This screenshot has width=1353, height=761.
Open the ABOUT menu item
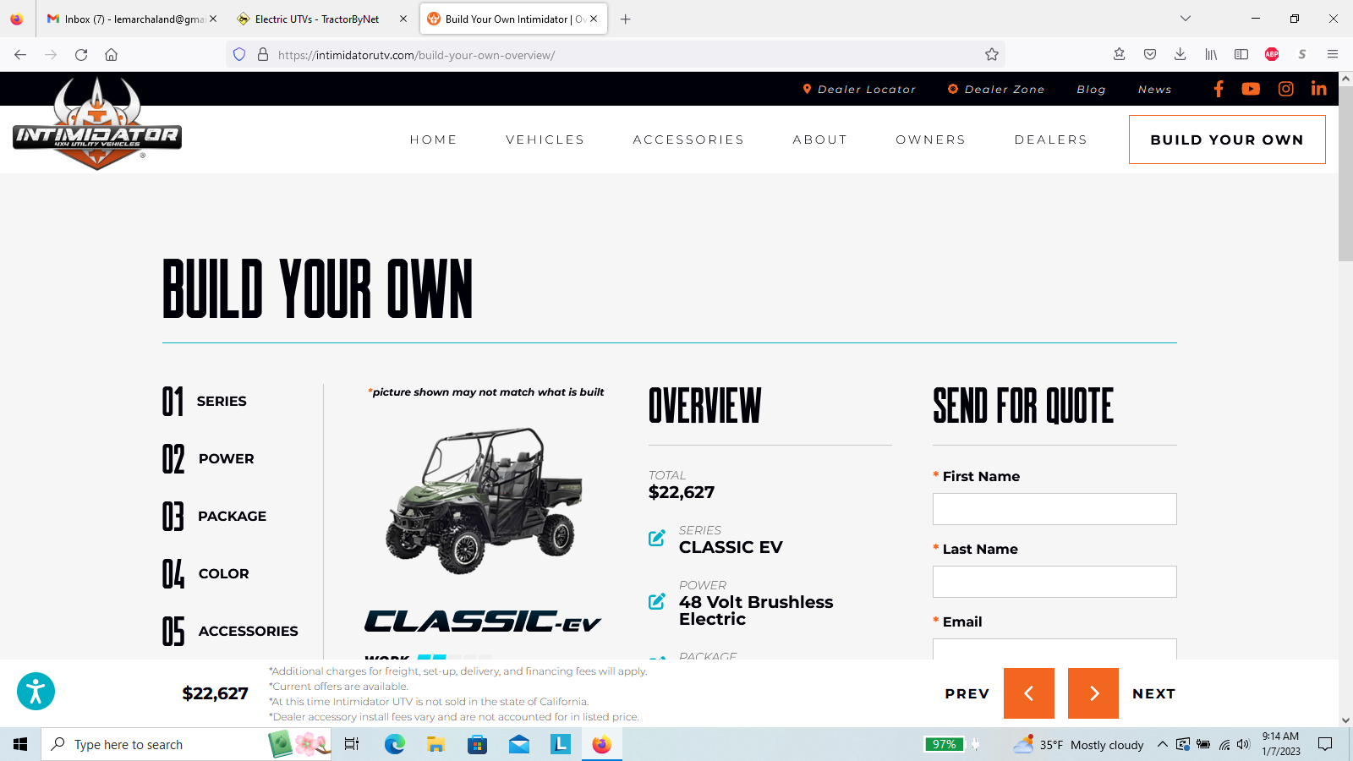(819, 140)
